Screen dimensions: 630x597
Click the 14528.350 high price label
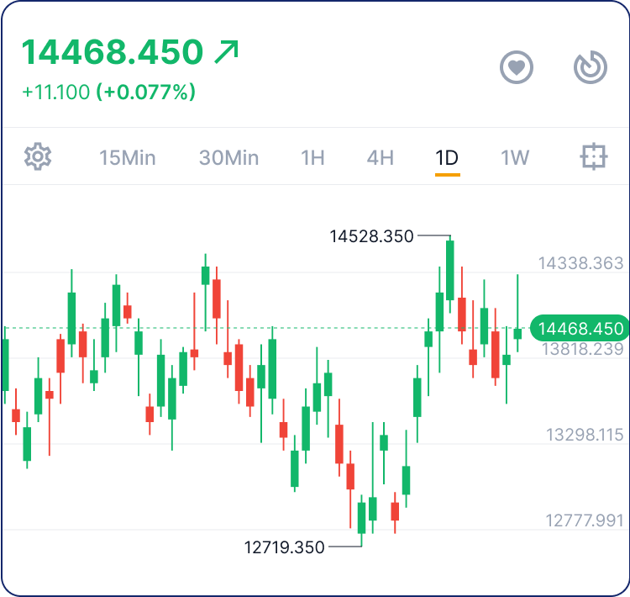(x=372, y=236)
